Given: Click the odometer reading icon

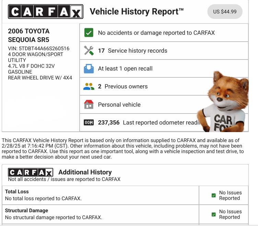Looking at the screenshot, I should [89, 122].
